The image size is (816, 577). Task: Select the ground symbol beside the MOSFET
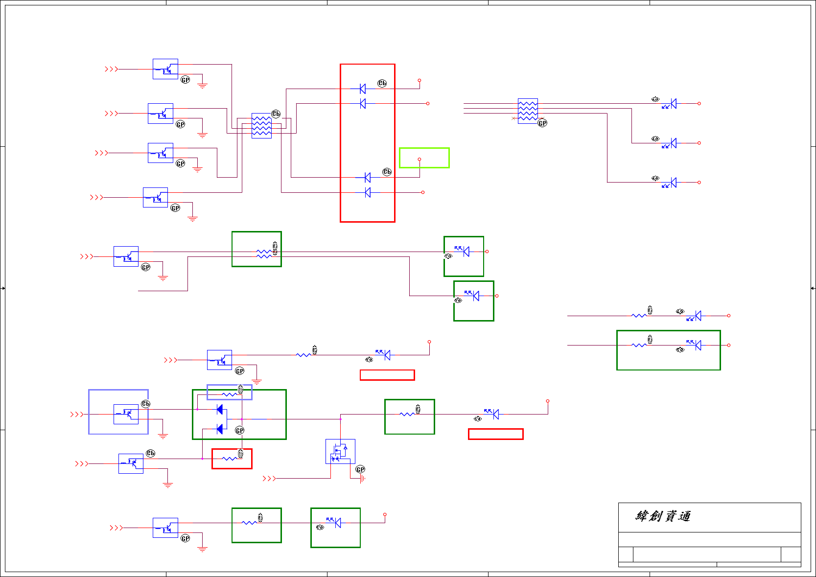click(362, 479)
